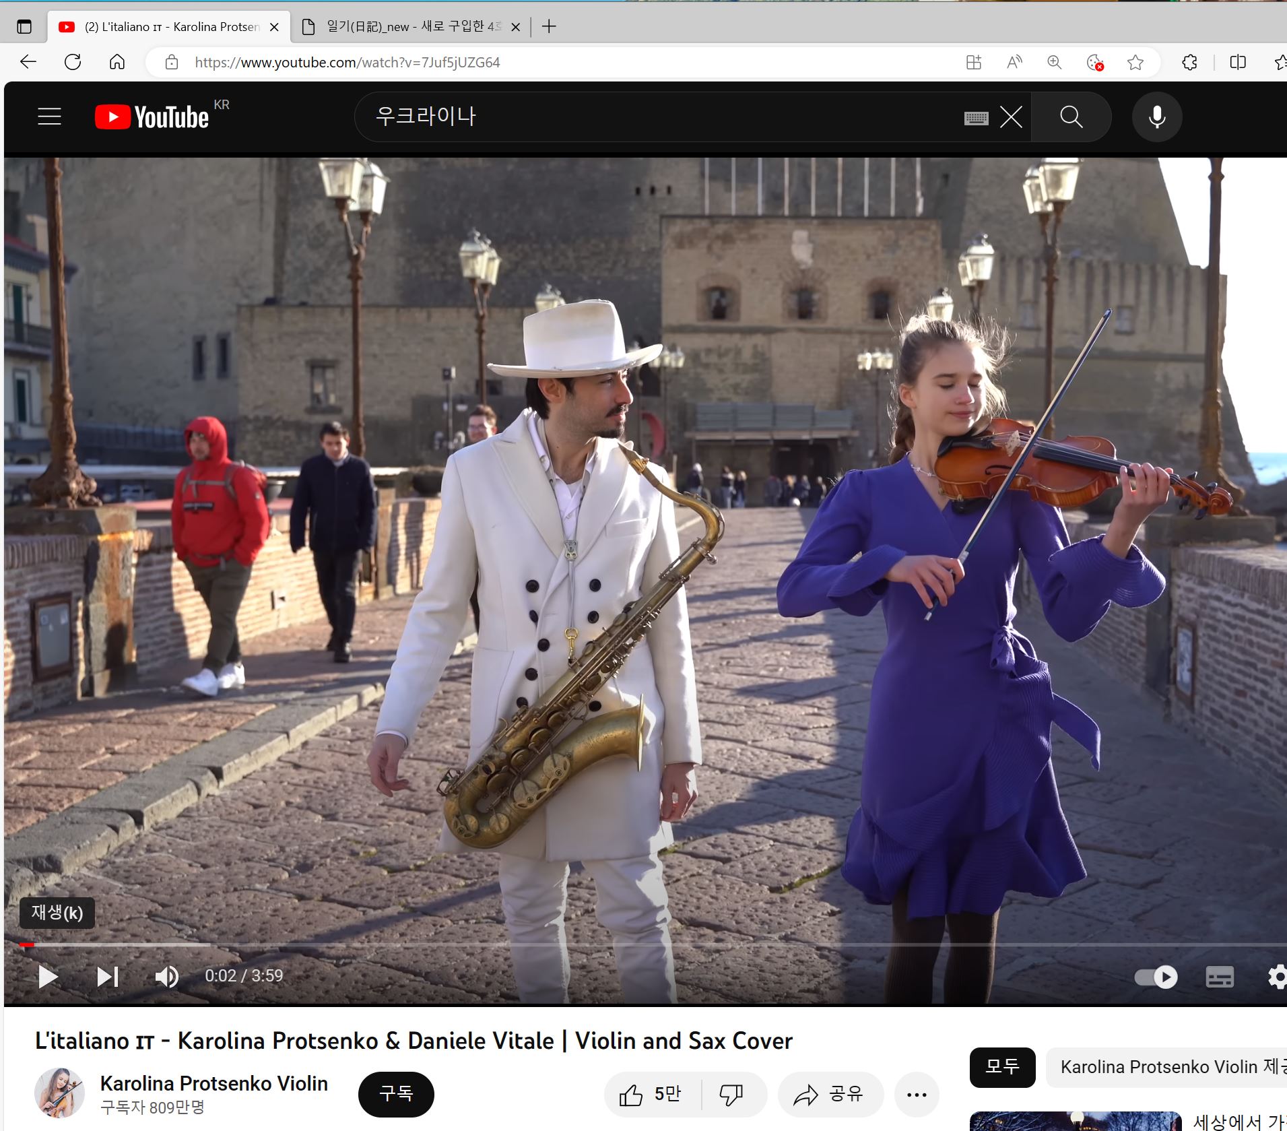Skip to the next video

tap(107, 976)
